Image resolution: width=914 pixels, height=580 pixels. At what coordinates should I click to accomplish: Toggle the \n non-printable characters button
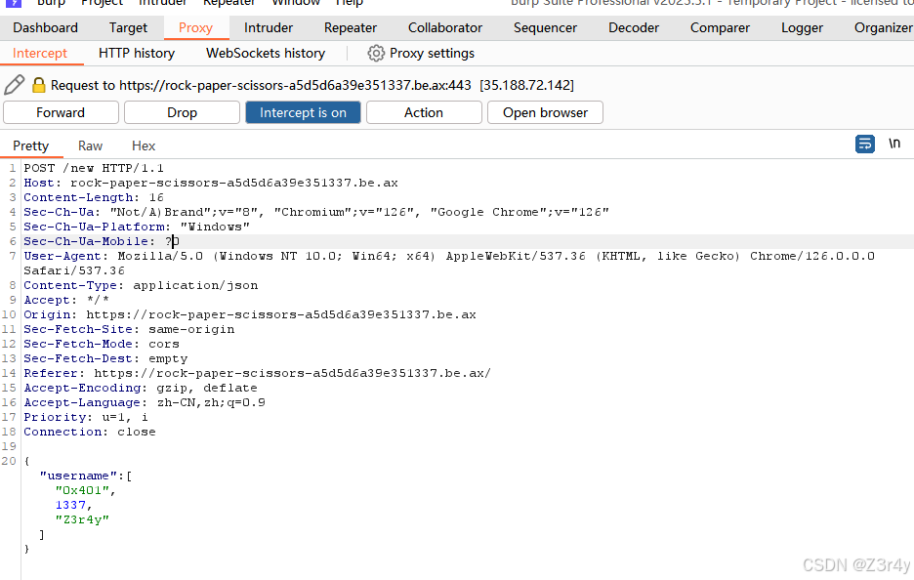click(894, 144)
